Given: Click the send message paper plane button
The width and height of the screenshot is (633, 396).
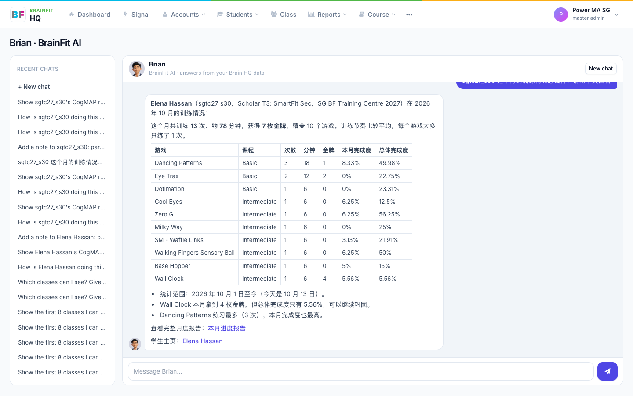Looking at the screenshot, I should tap(608, 371).
